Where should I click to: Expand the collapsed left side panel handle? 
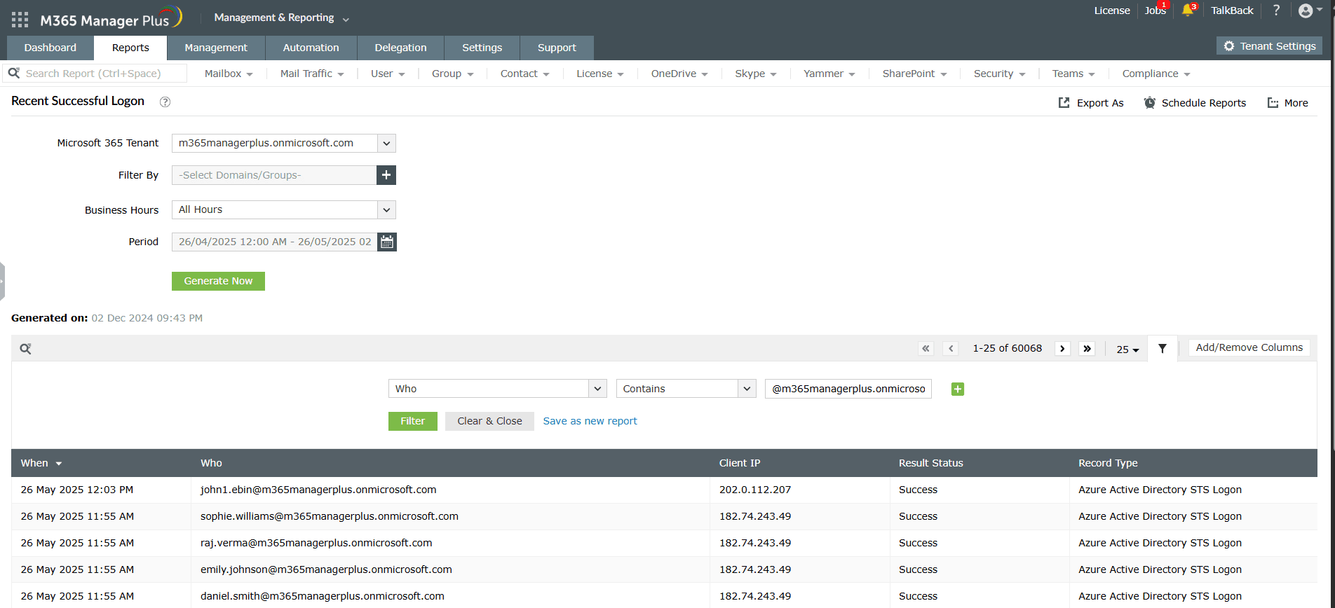[2, 281]
